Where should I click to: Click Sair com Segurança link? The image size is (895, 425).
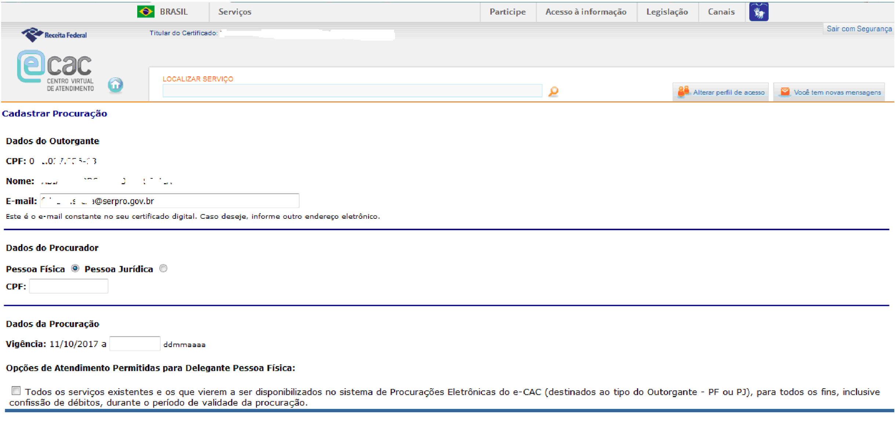click(859, 29)
